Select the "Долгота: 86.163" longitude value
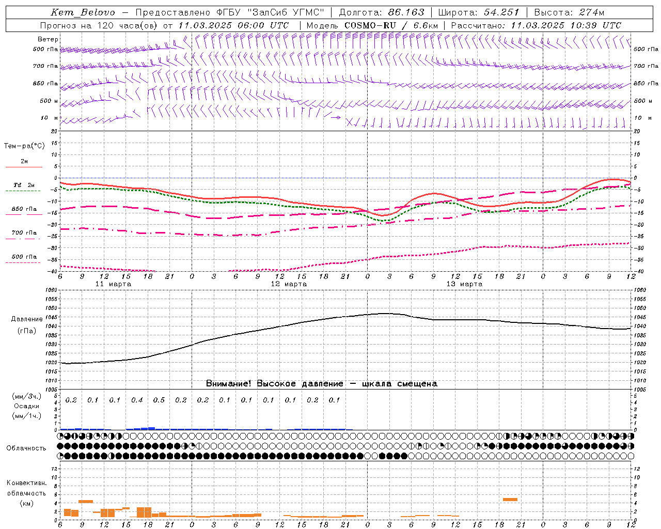 [x=381, y=12]
